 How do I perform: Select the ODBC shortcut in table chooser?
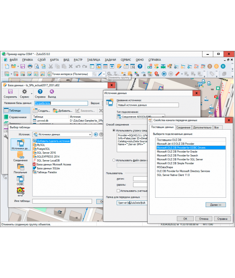click(x=20, y=181)
